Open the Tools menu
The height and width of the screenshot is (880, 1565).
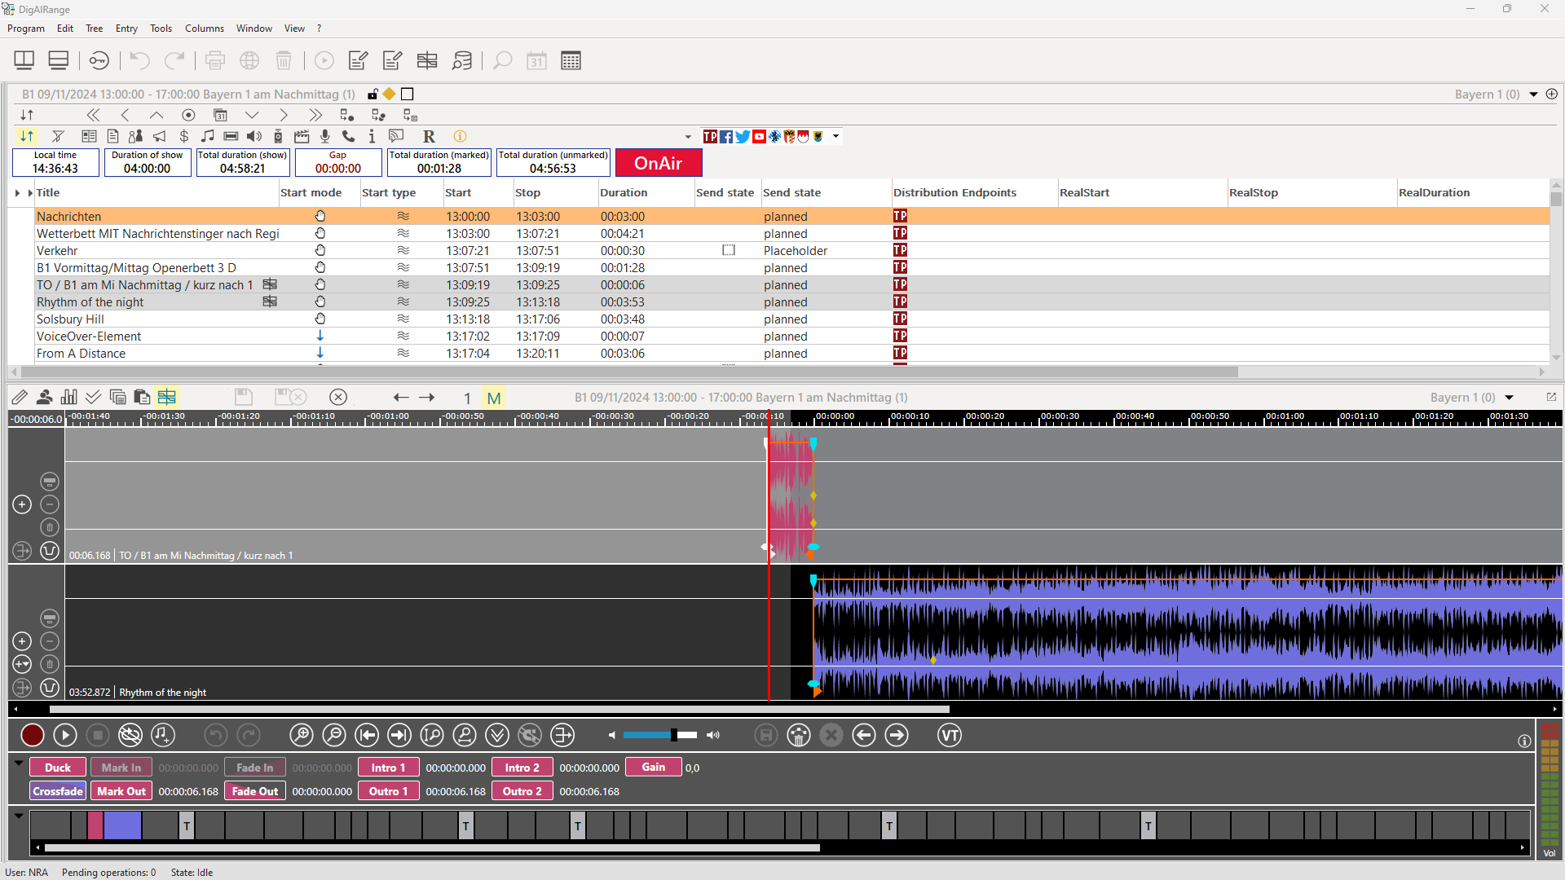coord(161,29)
